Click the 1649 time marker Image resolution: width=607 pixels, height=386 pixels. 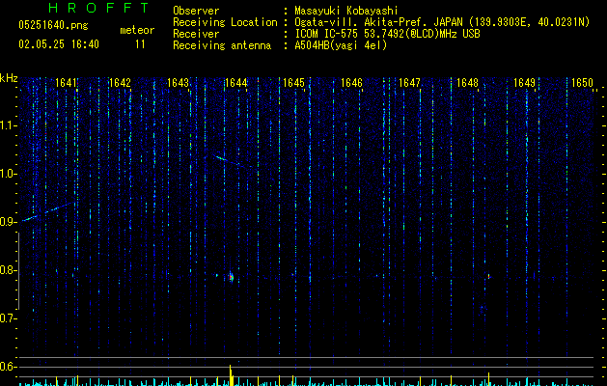(525, 83)
